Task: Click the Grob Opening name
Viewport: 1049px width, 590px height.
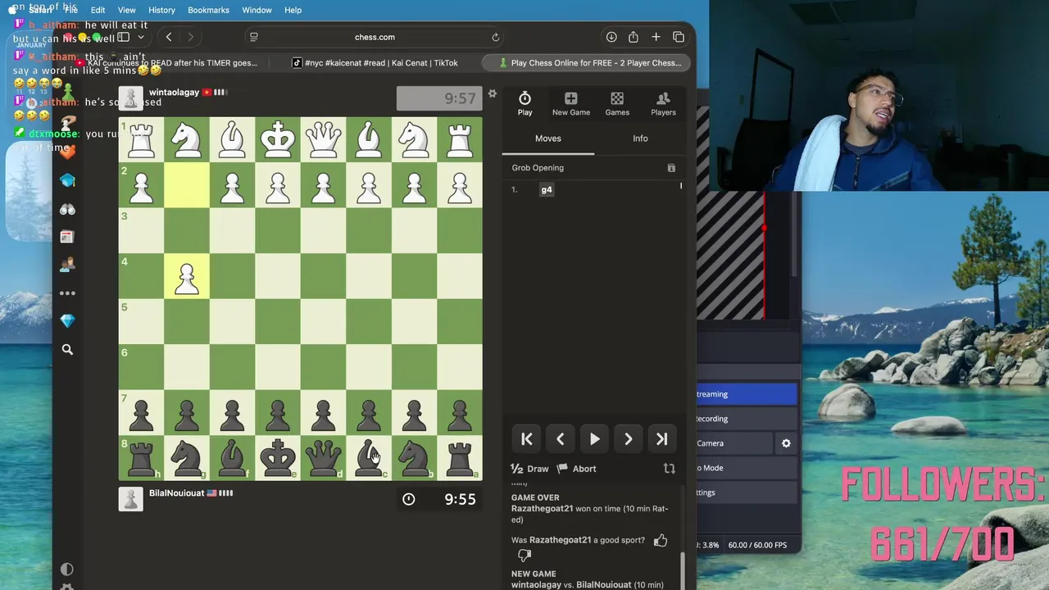Action: pos(538,168)
